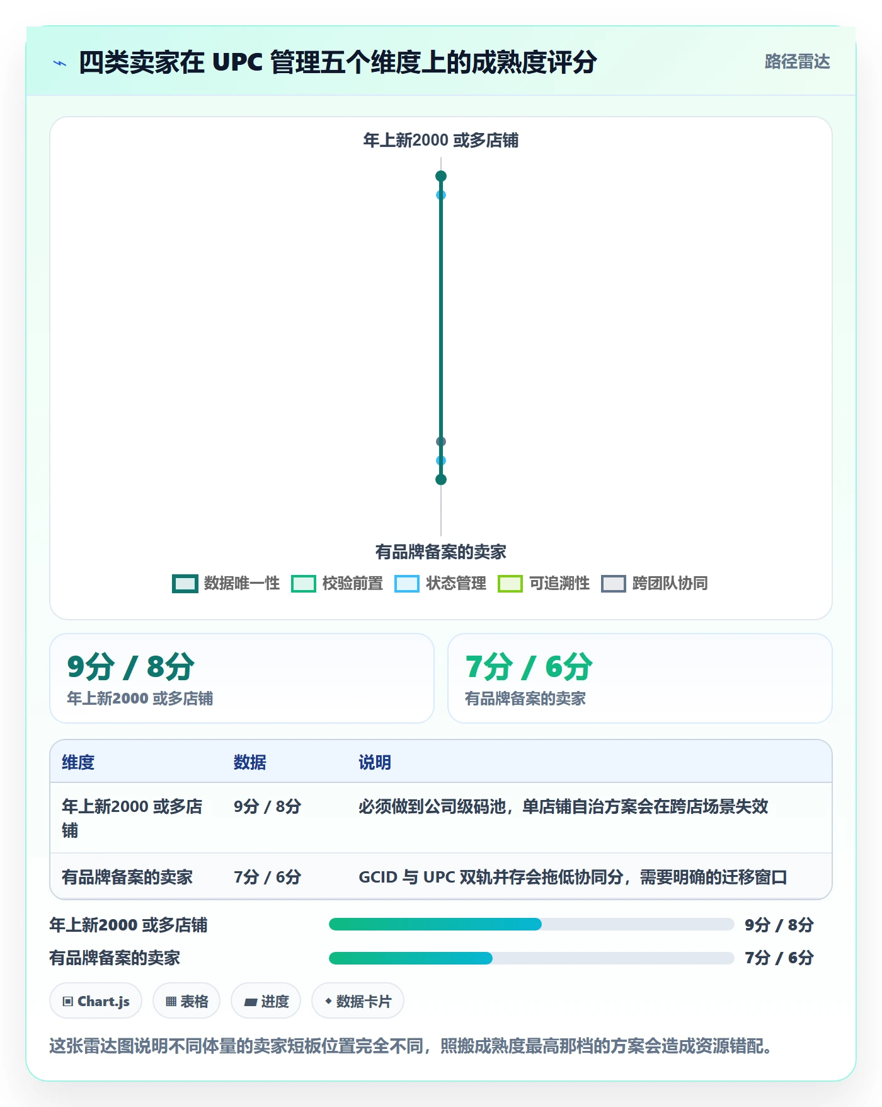Click the footer summary sentence about 雷达图
882x1107 pixels.
[x=411, y=1046]
